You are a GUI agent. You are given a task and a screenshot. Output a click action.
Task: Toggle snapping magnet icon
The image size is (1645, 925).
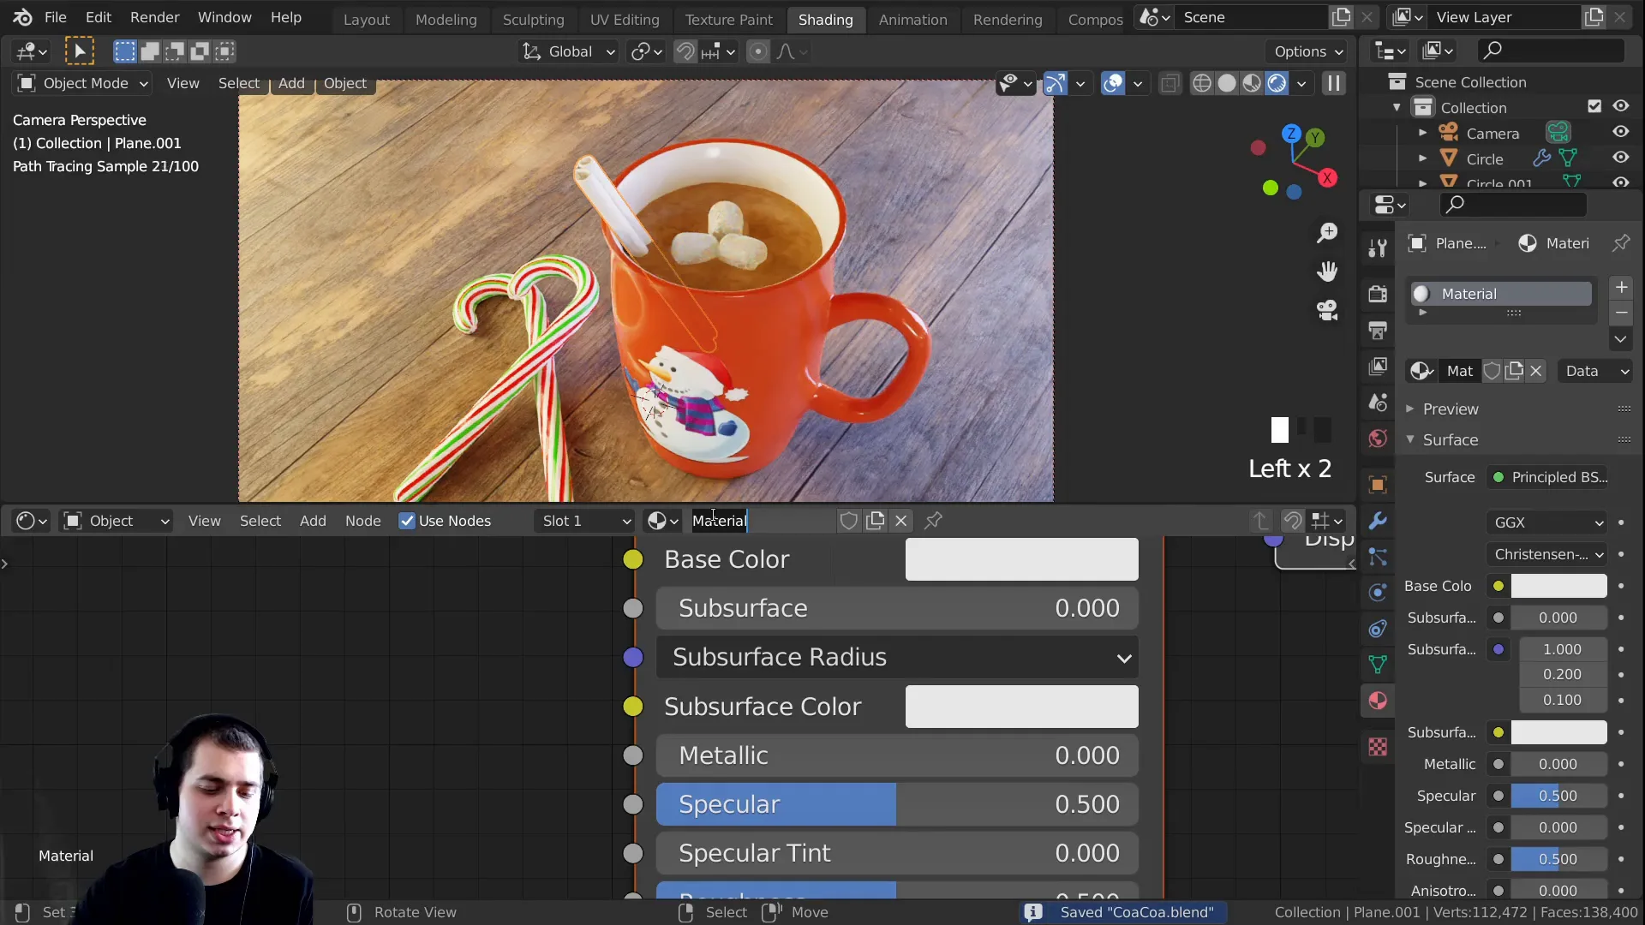[x=685, y=51]
